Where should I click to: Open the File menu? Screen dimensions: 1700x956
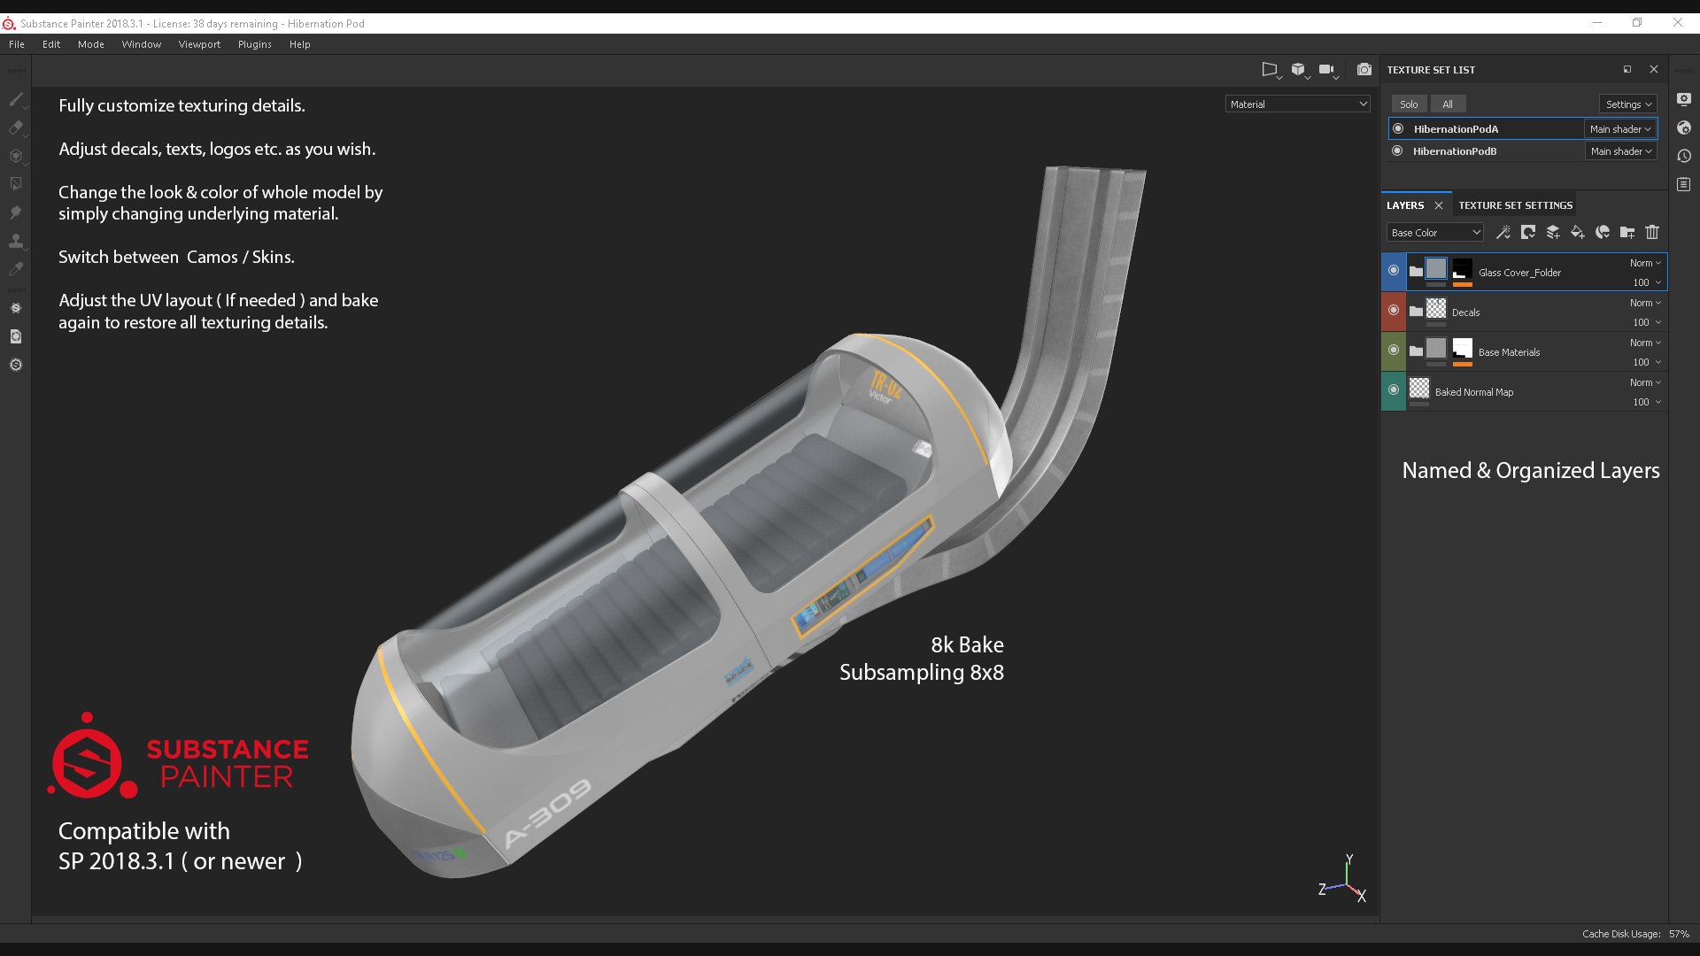[17, 44]
